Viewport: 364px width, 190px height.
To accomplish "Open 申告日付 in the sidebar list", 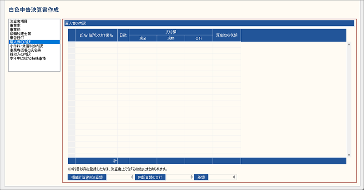I will point(17,38).
